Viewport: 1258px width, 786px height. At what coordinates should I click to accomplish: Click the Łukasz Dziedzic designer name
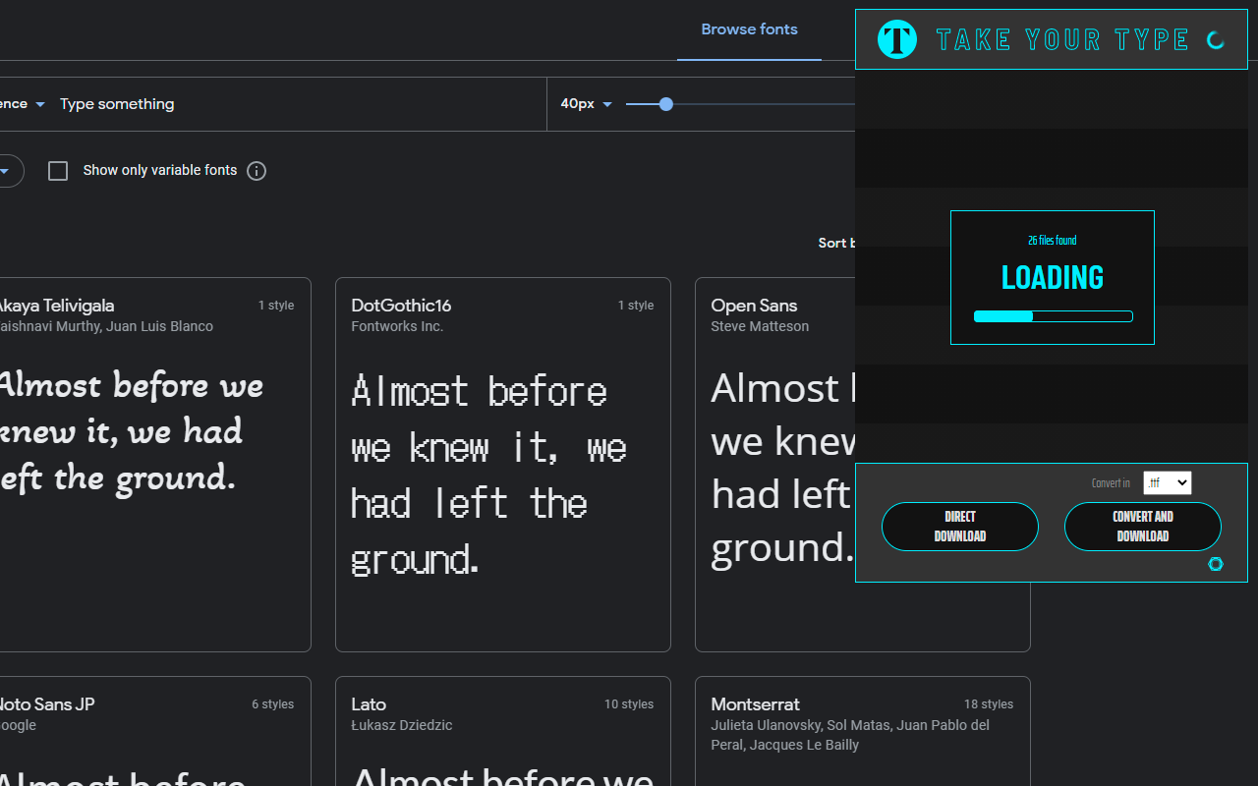pyautogui.click(x=402, y=725)
